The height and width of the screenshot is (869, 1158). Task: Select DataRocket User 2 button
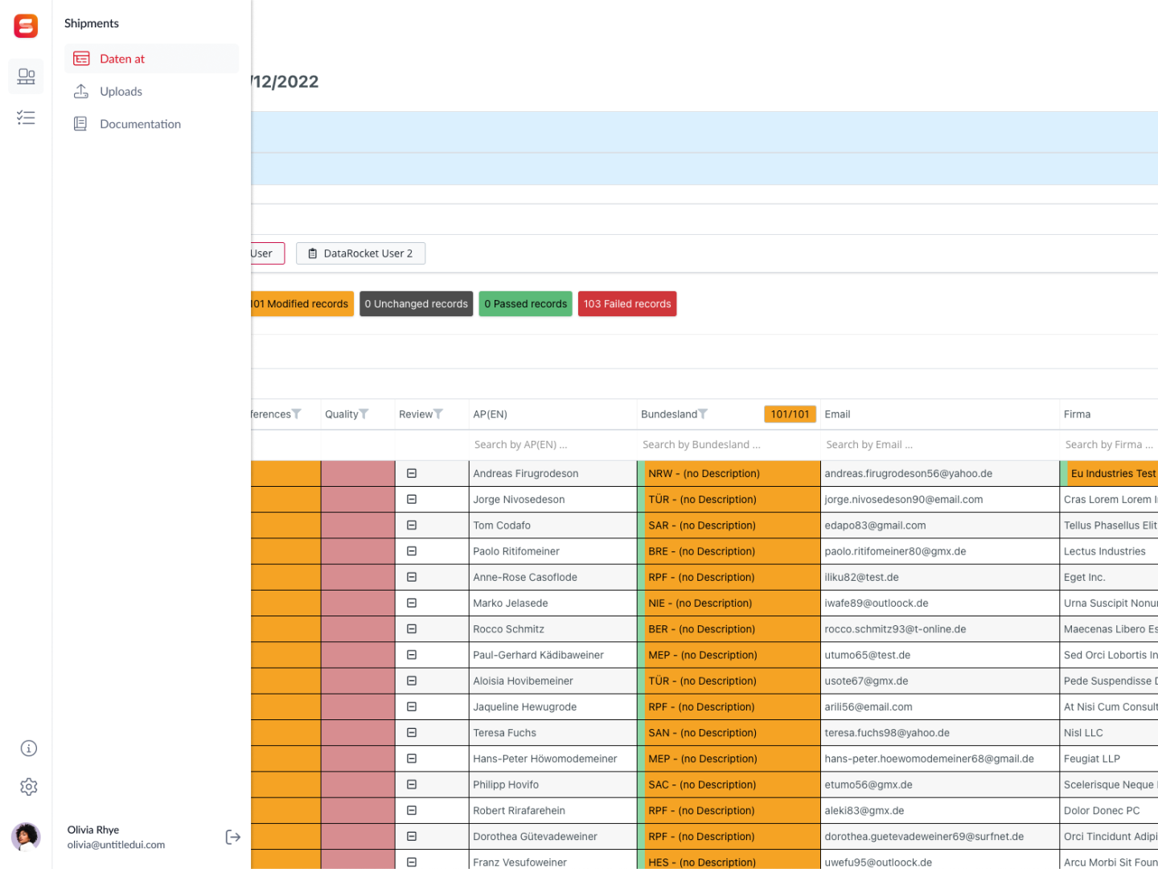[360, 253]
